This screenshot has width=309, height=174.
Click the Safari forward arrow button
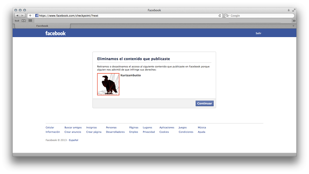[23, 15]
